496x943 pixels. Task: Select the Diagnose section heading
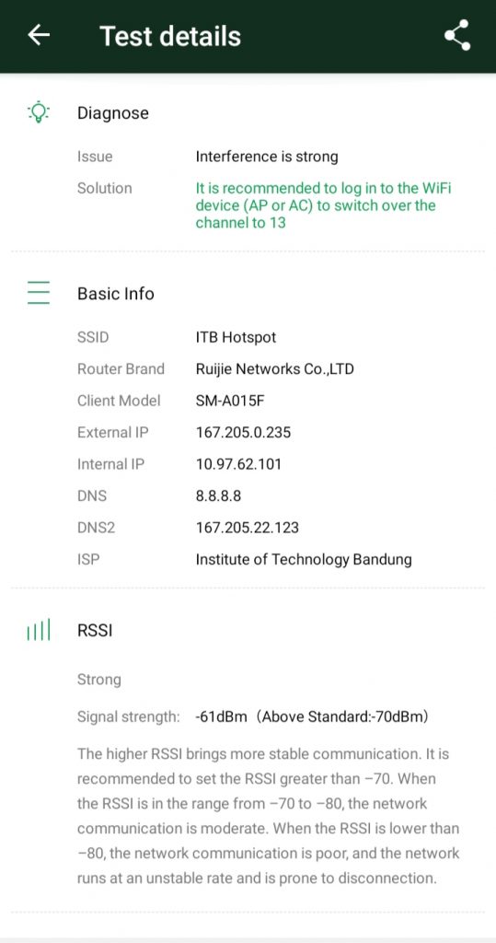113,113
